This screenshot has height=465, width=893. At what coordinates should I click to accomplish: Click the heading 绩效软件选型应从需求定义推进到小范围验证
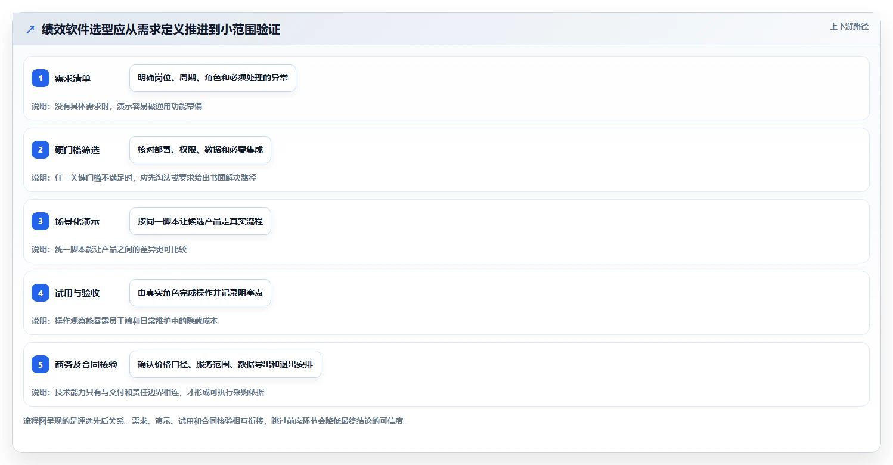click(161, 29)
